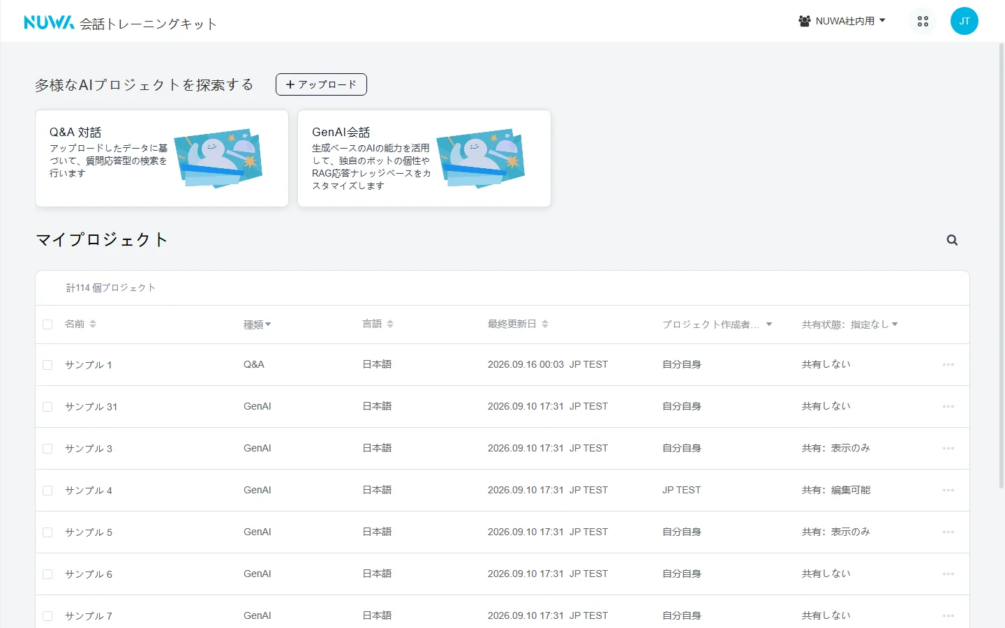The width and height of the screenshot is (1005, 628).
Task: Click the GenAI会話 card illustration
Action: click(481, 158)
